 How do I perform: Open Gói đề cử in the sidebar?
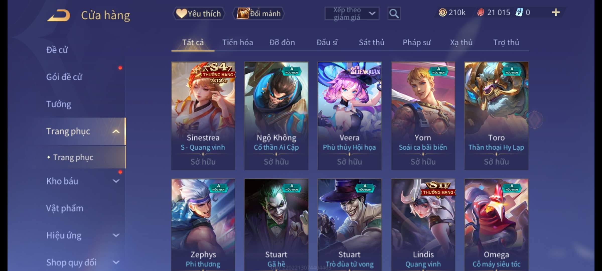[x=64, y=77]
